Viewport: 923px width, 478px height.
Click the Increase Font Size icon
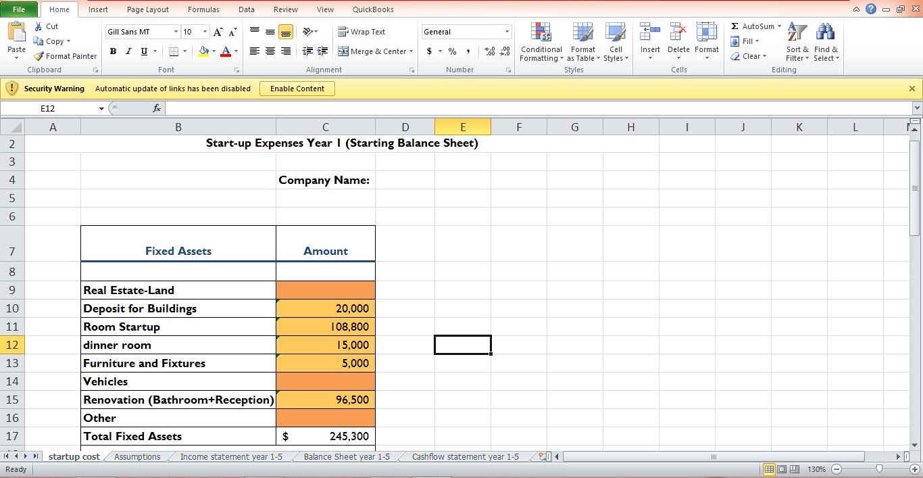tap(218, 32)
